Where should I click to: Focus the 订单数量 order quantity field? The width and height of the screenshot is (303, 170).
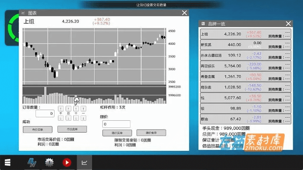[45, 113]
